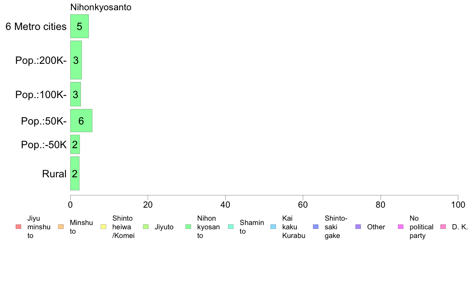Select the Pop.:50K- bar labeled 6
This screenshot has width=469, height=290.
click(x=81, y=121)
